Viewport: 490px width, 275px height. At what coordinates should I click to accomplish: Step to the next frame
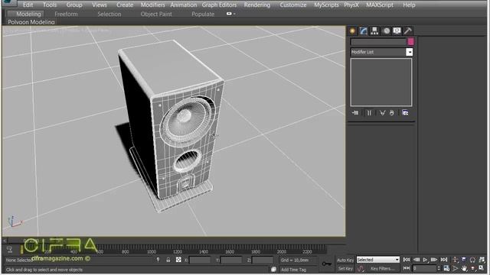(x=434, y=260)
